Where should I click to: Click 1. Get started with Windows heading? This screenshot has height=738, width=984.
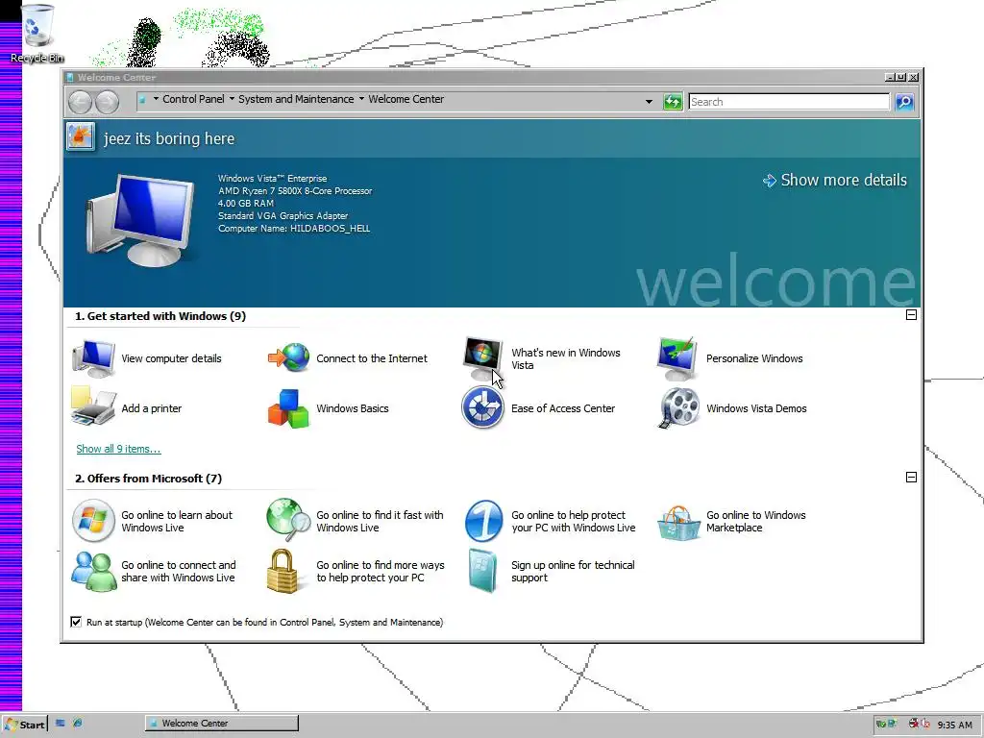point(160,315)
